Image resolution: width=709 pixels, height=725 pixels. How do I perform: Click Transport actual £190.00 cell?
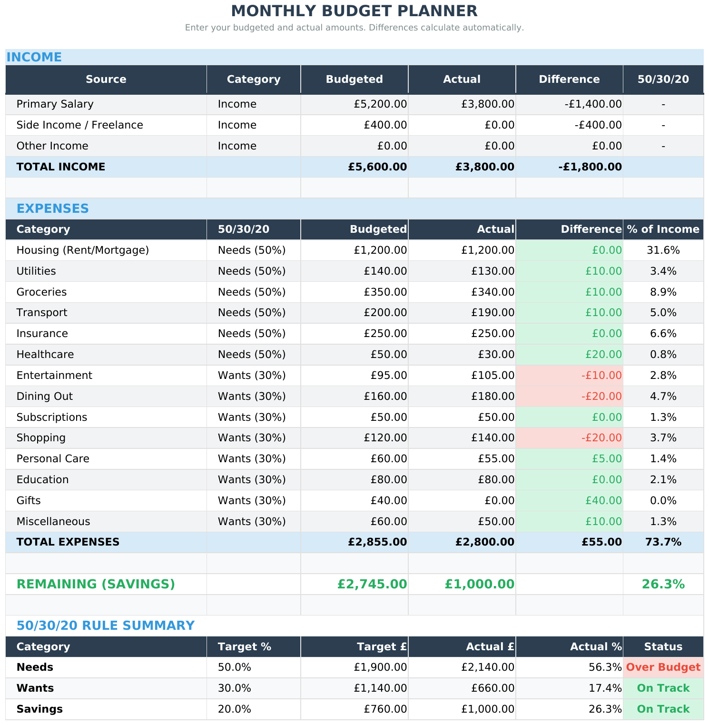[462, 313]
